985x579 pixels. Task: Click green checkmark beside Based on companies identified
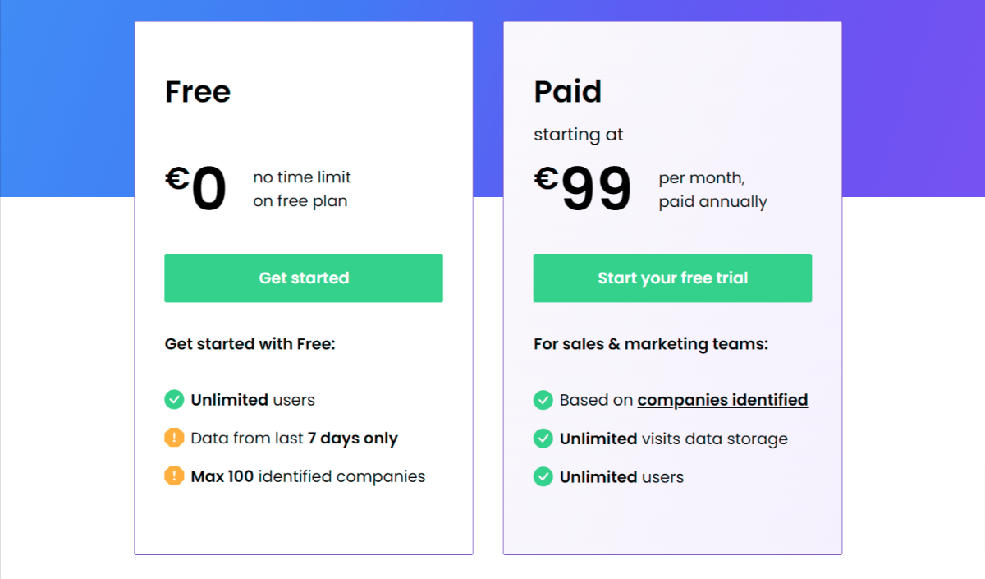(543, 400)
